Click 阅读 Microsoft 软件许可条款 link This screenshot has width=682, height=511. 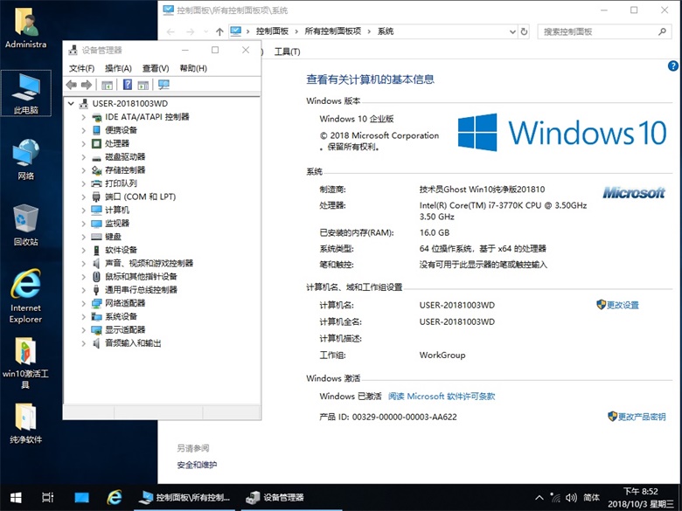[x=442, y=396]
